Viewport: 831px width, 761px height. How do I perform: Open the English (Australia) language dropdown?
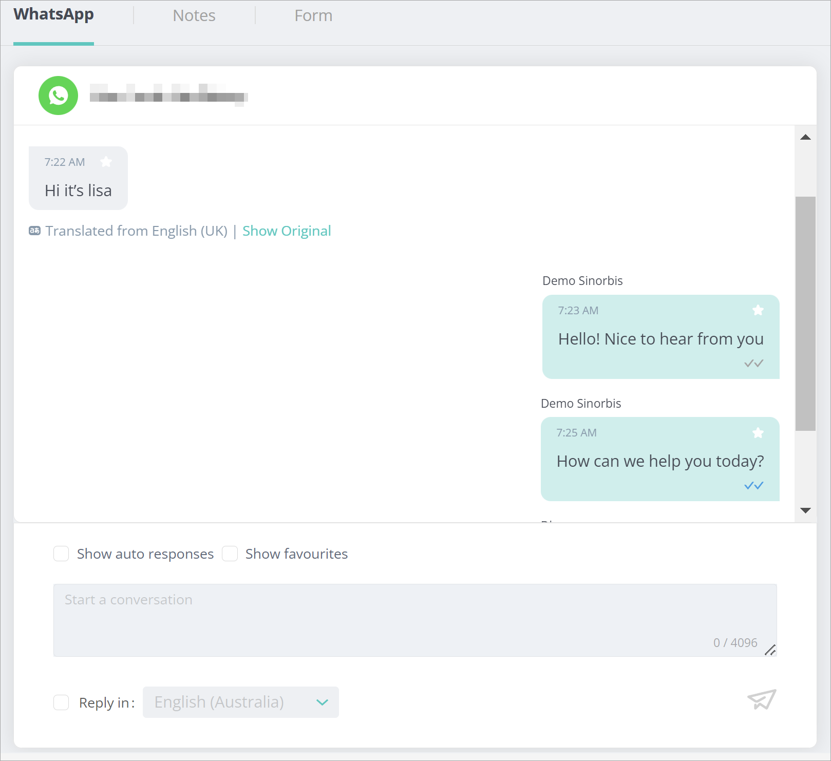(241, 702)
